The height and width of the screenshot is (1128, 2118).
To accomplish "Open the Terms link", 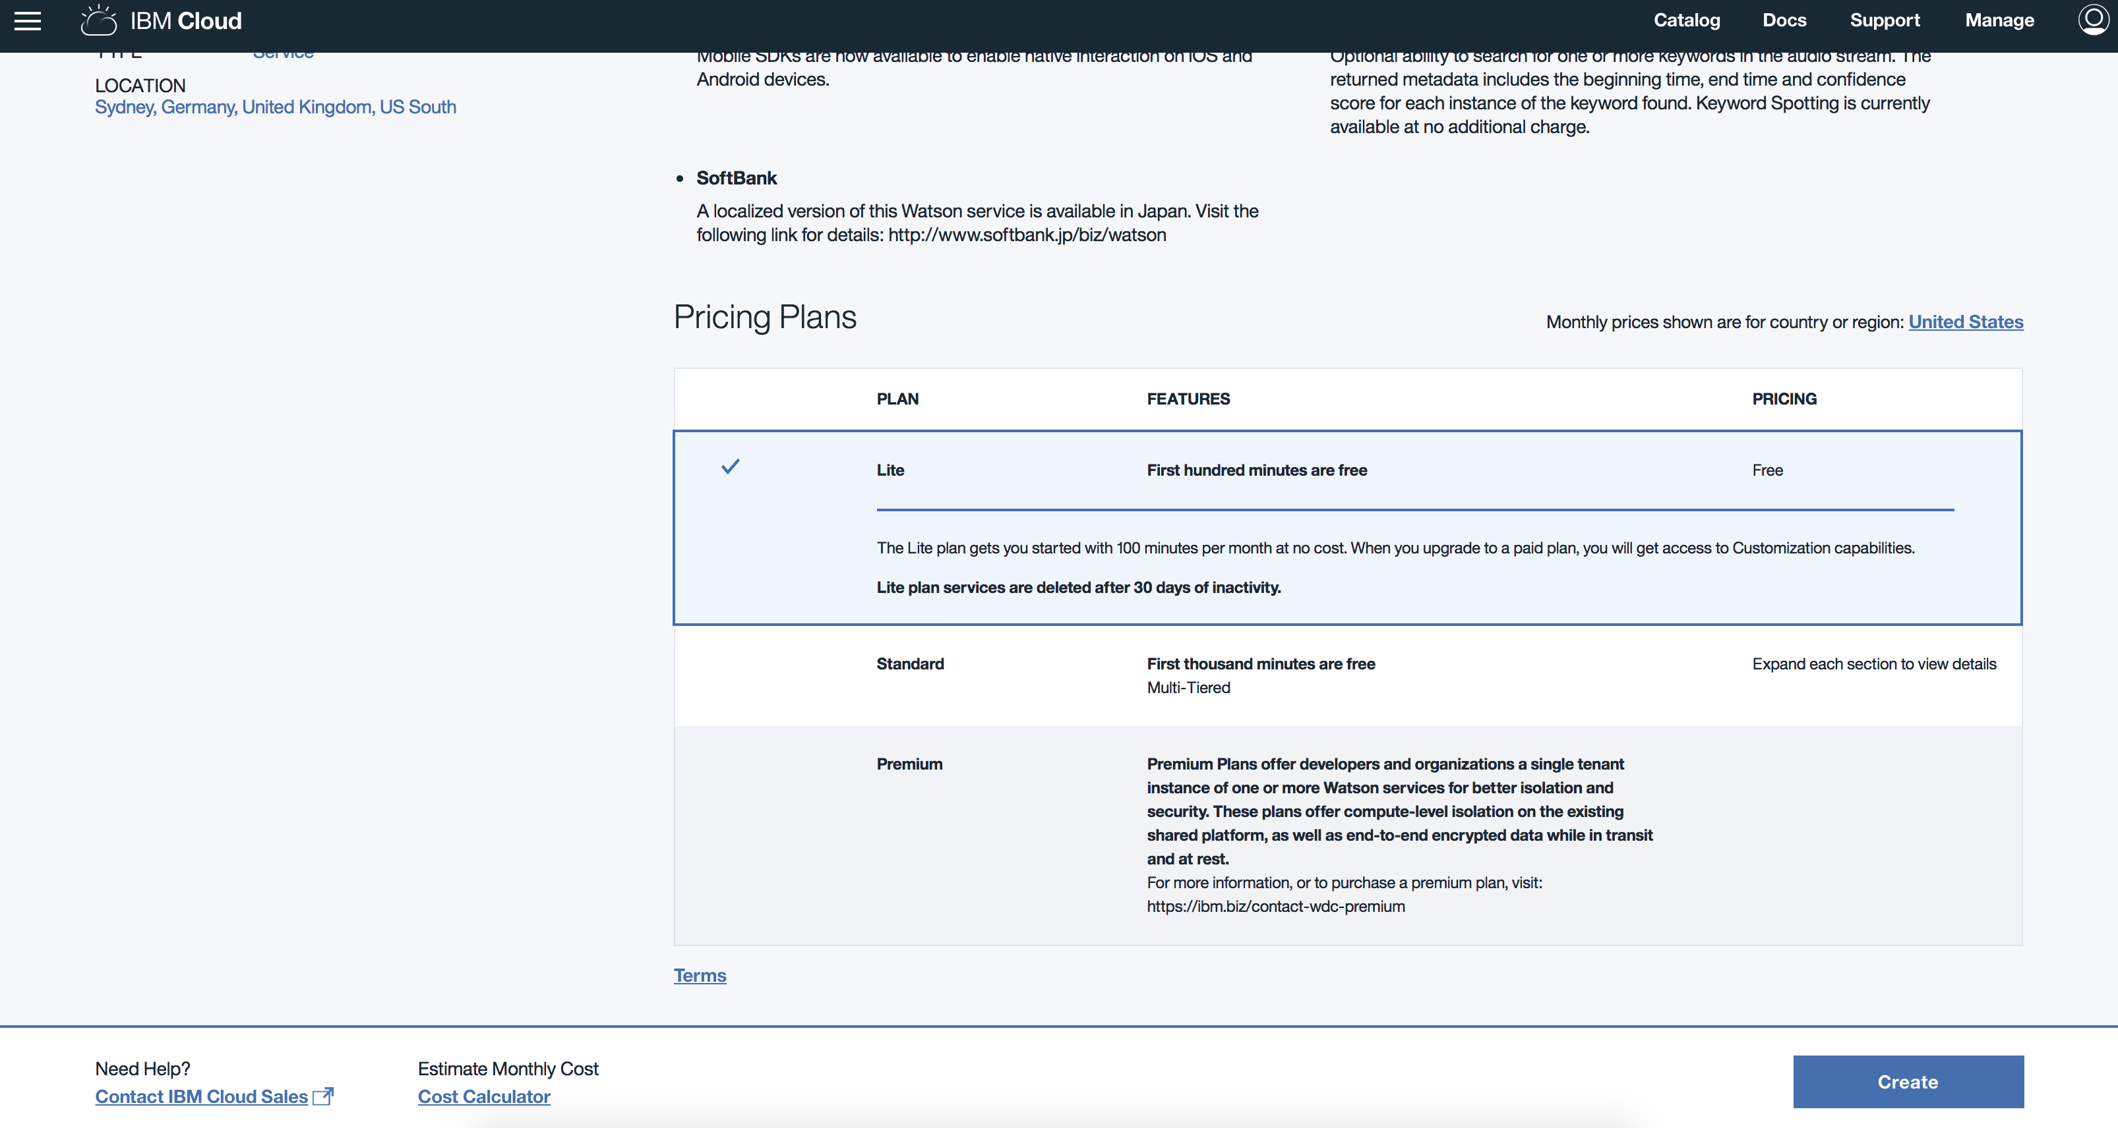I will [x=700, y=975].
